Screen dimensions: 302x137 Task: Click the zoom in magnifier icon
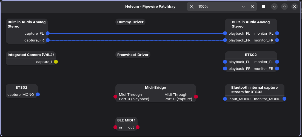(252, 7)
